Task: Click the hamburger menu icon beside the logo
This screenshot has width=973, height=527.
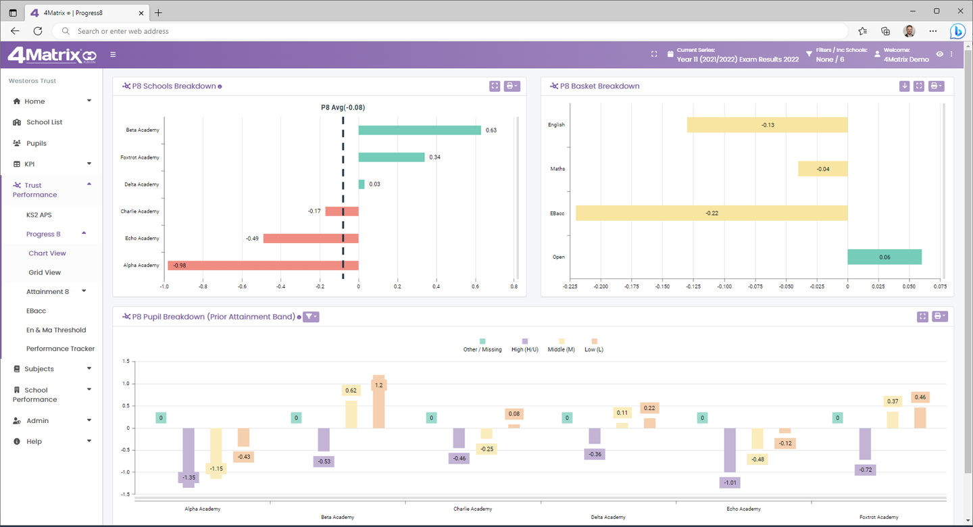Action: pyautogui.click(x=113, y=55)
